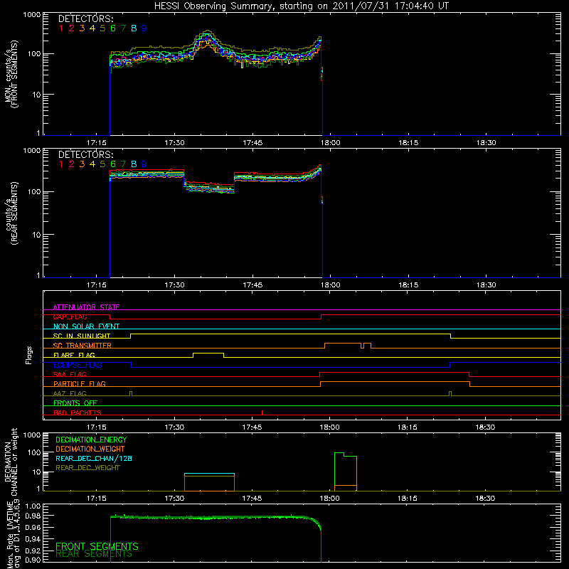Select dark green detector number 7 in the front segments legend
This screenshot has width=569, height=569.
pos(123,28)
